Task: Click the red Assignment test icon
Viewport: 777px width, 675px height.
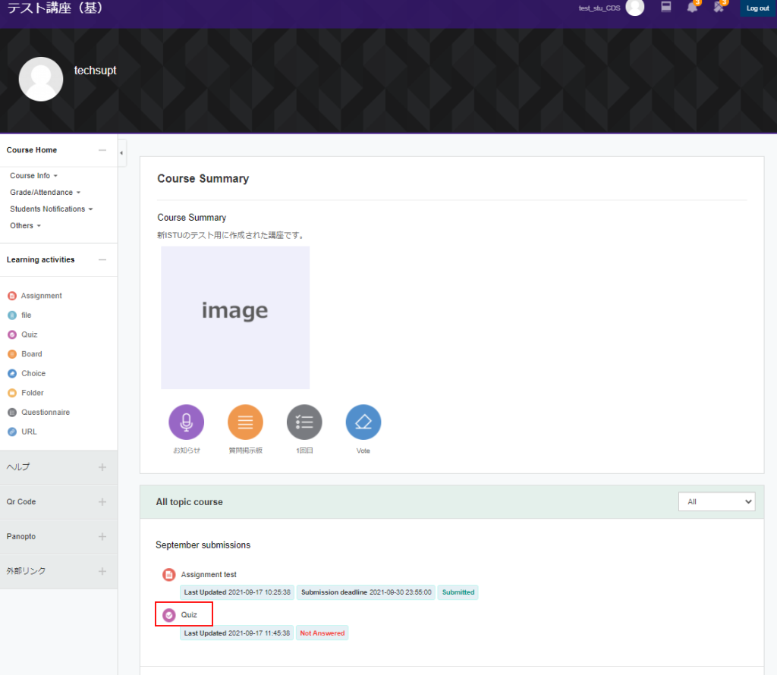Action: tap(169, 575)
